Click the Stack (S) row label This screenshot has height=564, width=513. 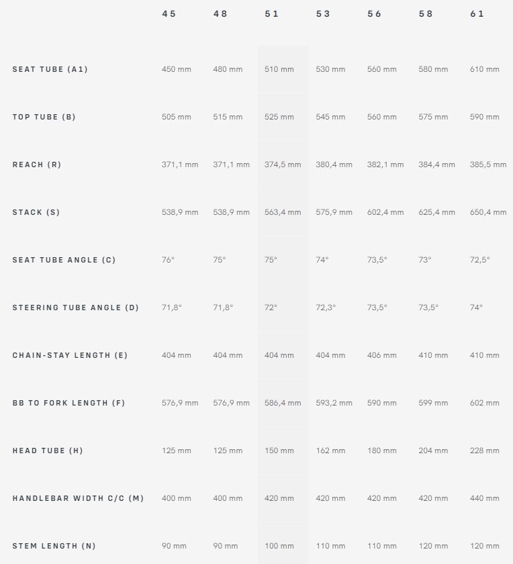36,212
